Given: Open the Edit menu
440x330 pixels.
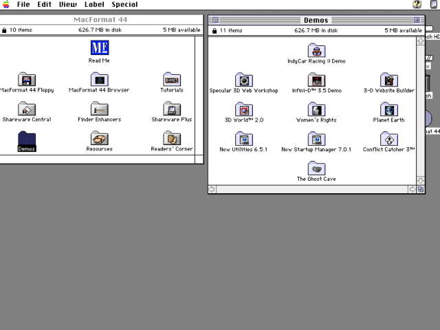Looking at the screenshot, I should click(x=44, y=4).
